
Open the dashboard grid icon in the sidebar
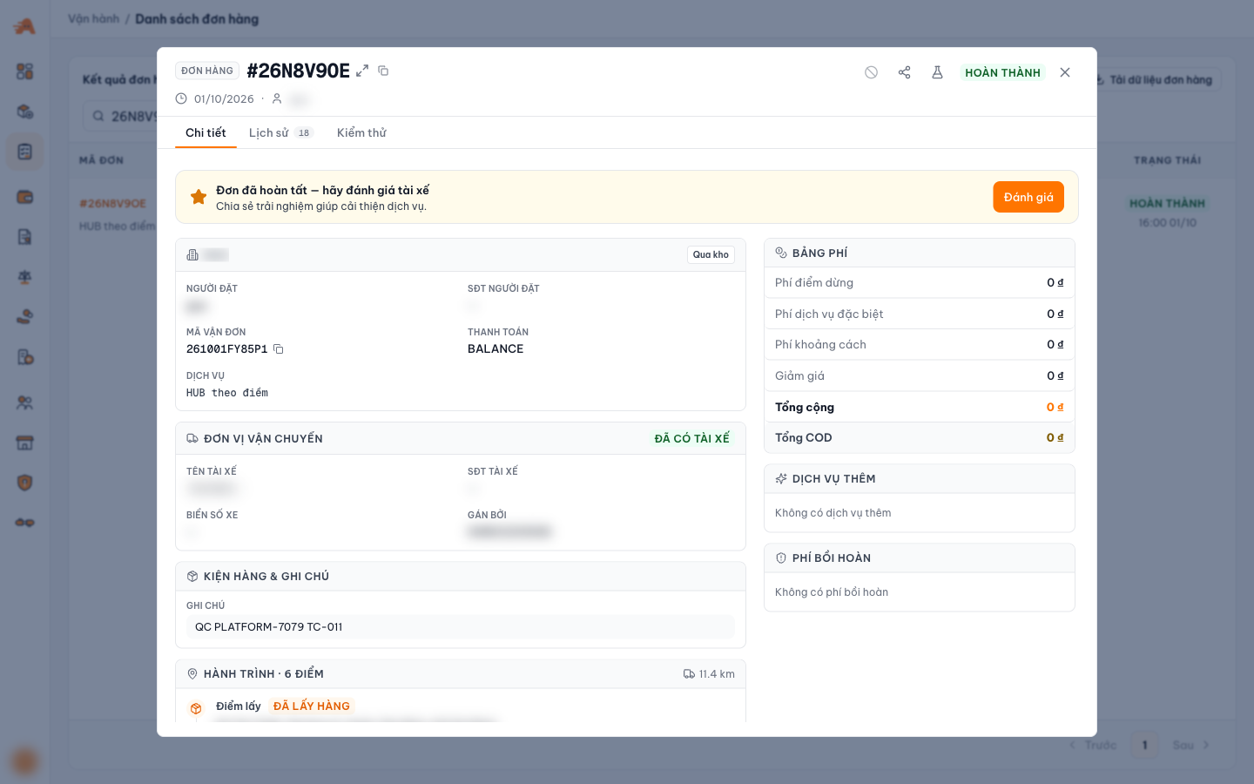[x=24, y=71]
